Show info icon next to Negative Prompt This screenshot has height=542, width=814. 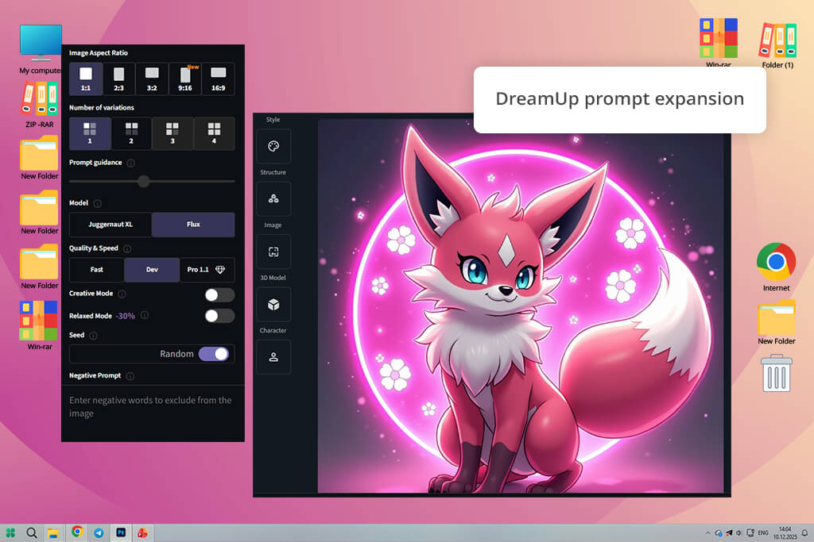(130, 375)
